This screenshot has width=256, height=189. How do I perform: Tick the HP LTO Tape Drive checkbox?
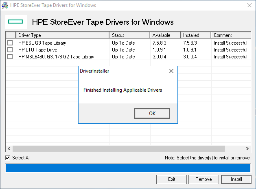[10, 50]
